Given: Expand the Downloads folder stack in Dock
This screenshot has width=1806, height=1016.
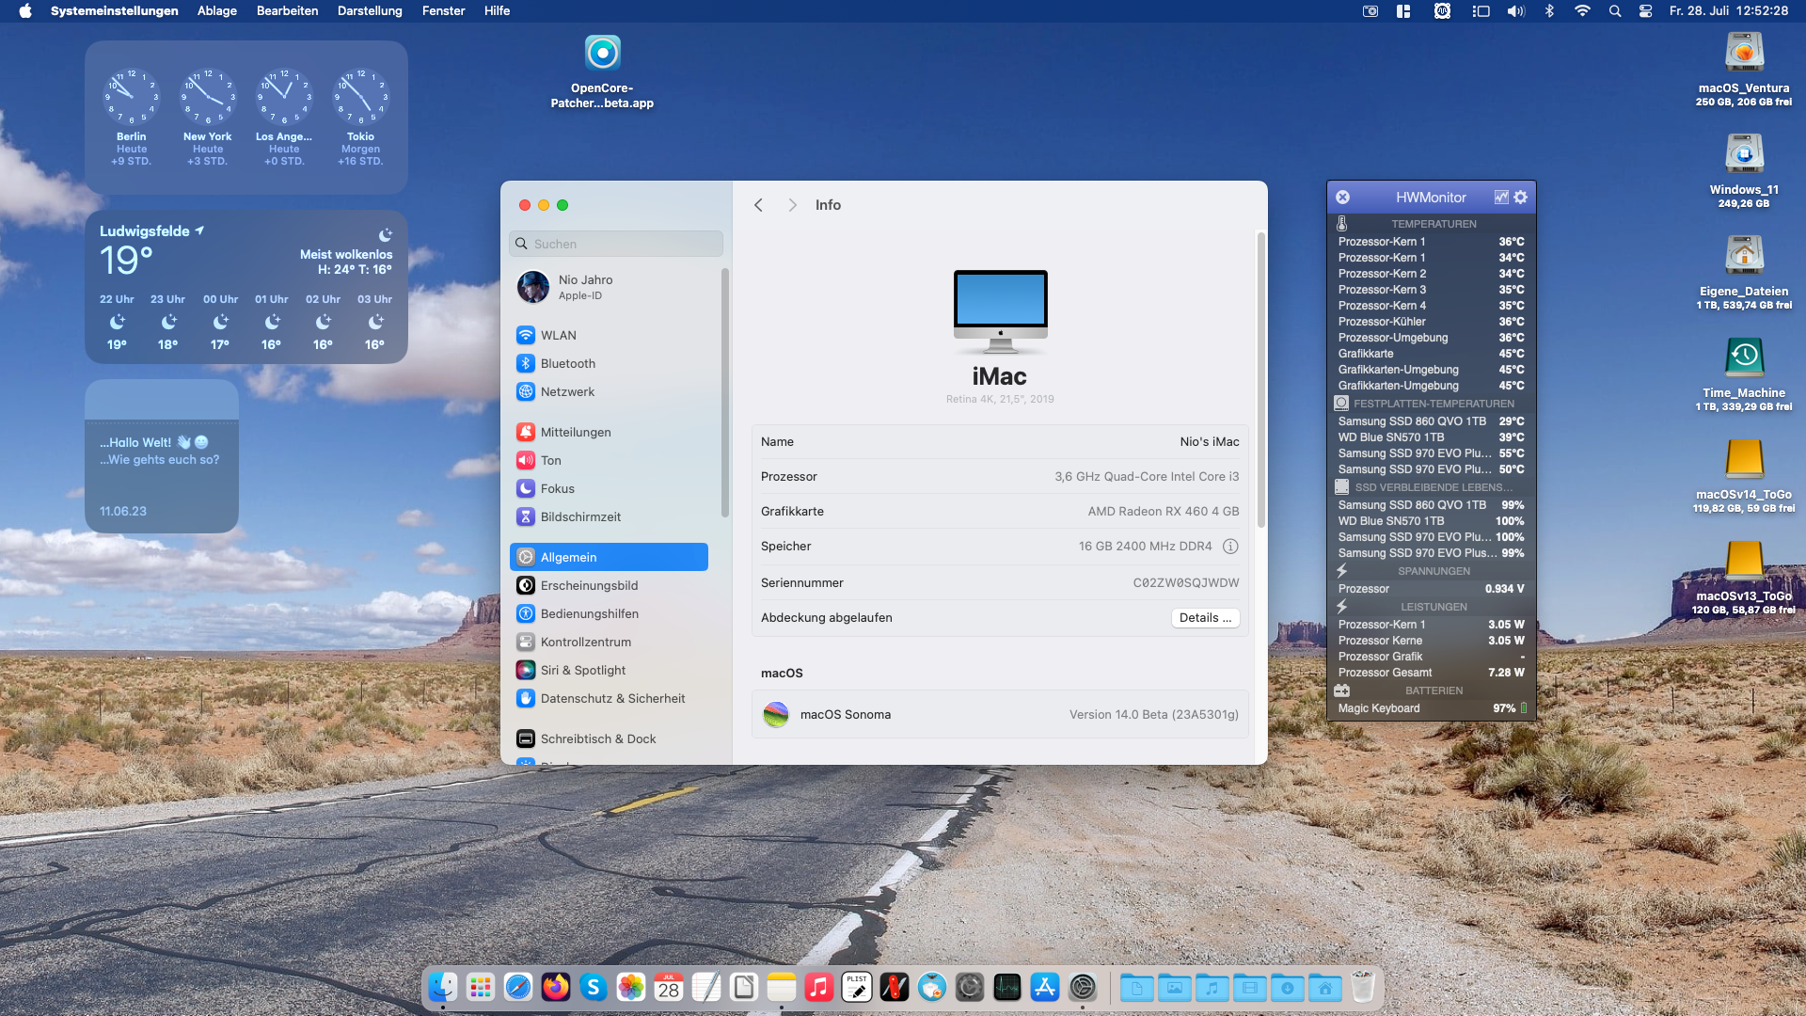Looking at the screenshot, I should click(x=1287, y=988).
